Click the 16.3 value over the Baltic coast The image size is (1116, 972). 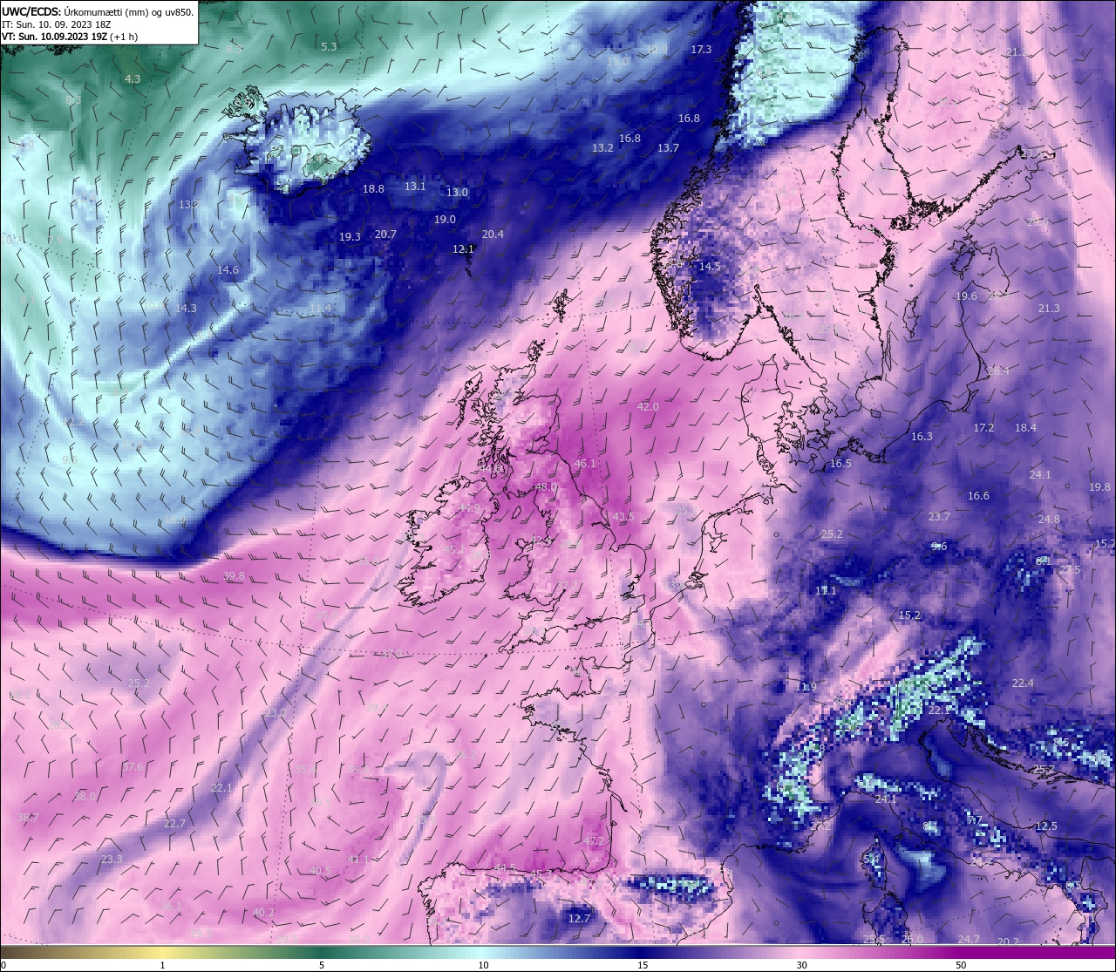click(x=922, y=437)
